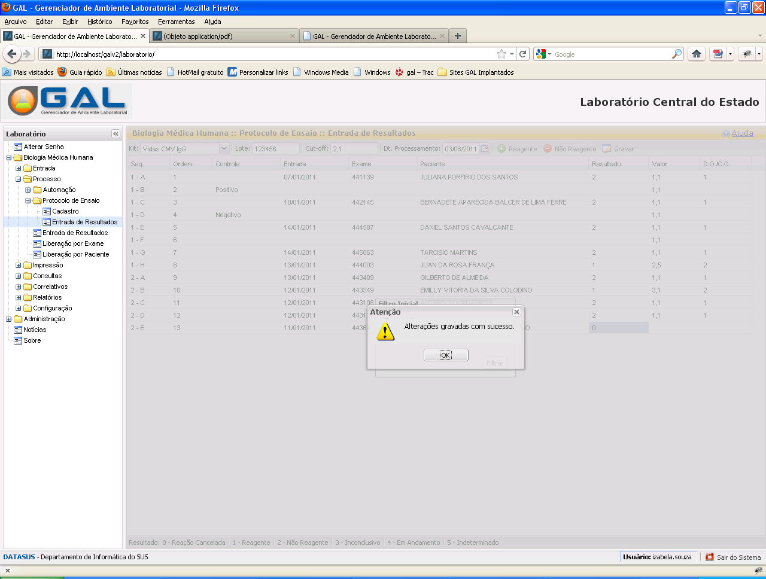Click the Ajuda help link

point(742,133)
